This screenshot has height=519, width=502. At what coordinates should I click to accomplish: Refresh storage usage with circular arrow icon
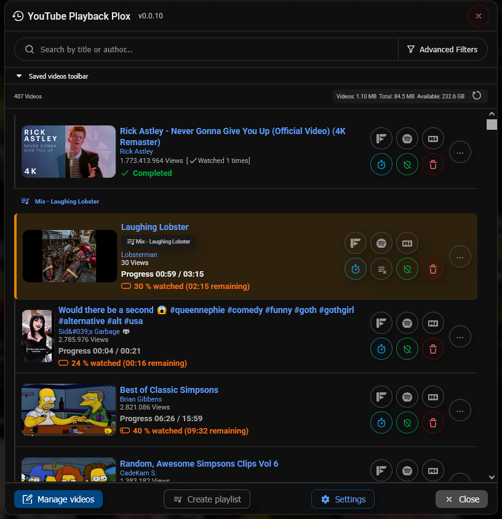(476, 96)
